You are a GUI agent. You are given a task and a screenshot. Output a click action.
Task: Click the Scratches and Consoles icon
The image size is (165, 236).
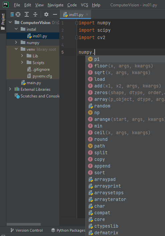click(17, 96)
